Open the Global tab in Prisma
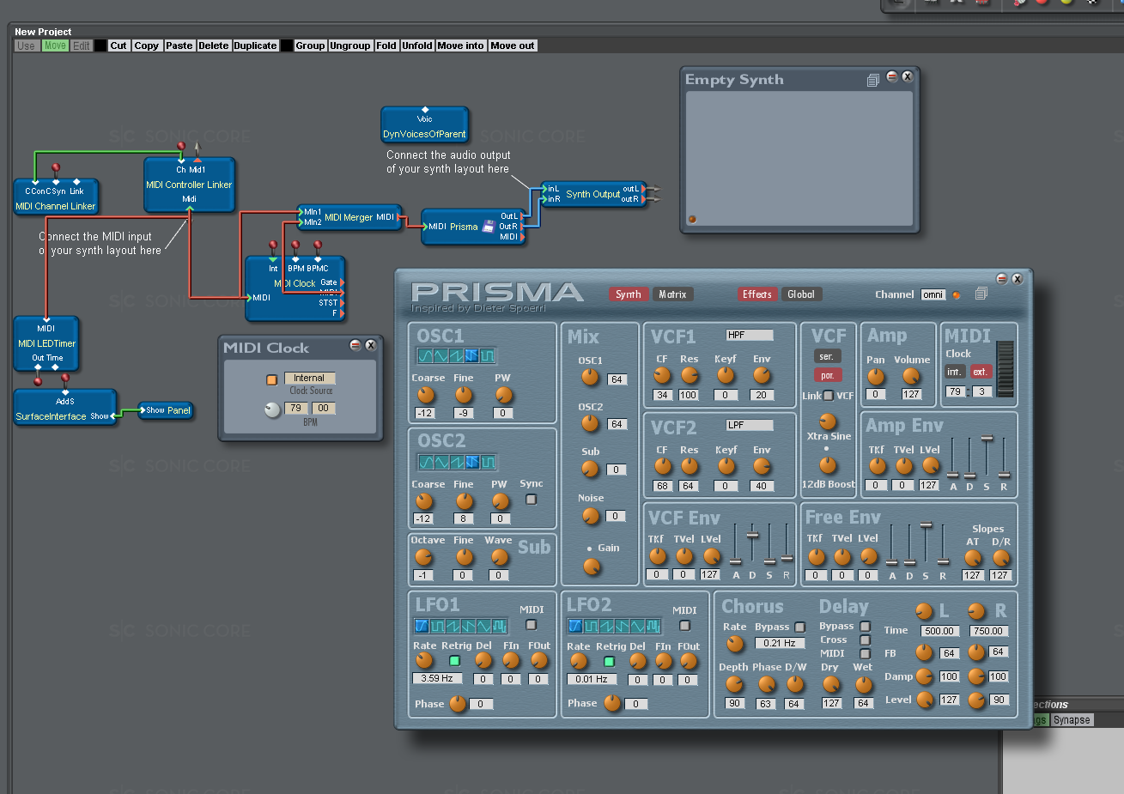Image resolution: width=1124 pixels, height=794 pixels. click(801, 294)
